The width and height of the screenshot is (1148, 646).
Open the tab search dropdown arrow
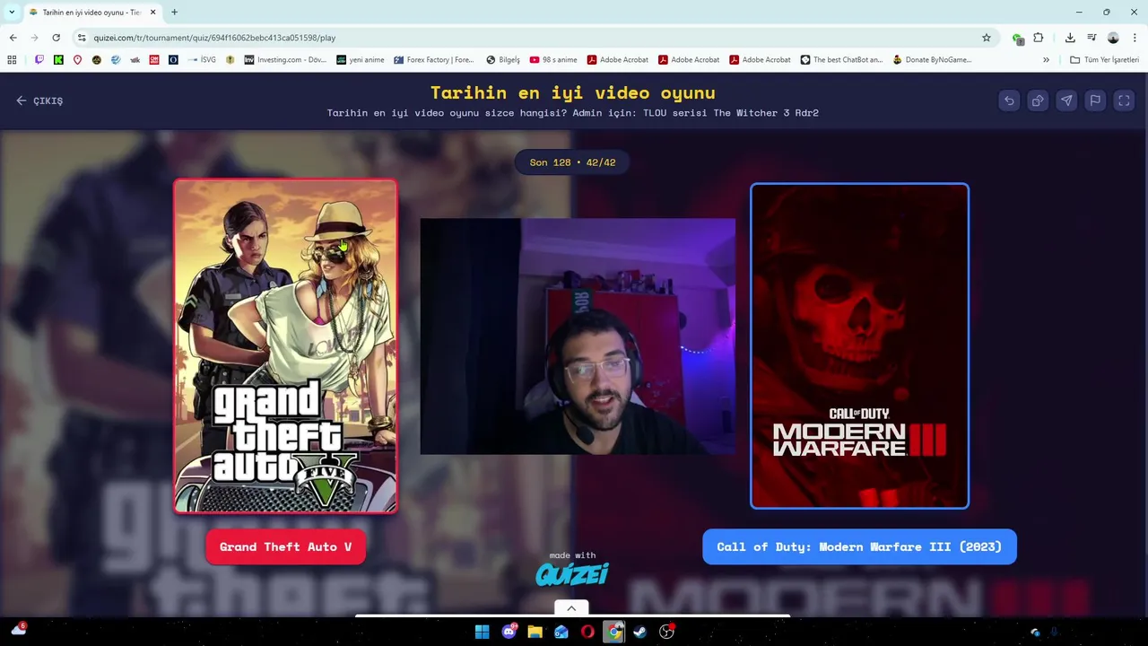pyautogui.click(x=12, y=13)
